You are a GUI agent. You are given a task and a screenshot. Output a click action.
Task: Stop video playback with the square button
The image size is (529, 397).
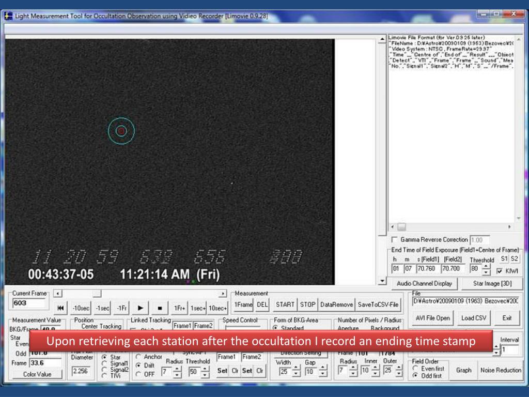click(160, 308)
